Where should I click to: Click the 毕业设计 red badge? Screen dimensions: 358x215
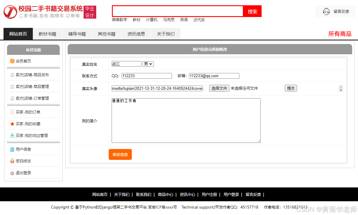90,12
